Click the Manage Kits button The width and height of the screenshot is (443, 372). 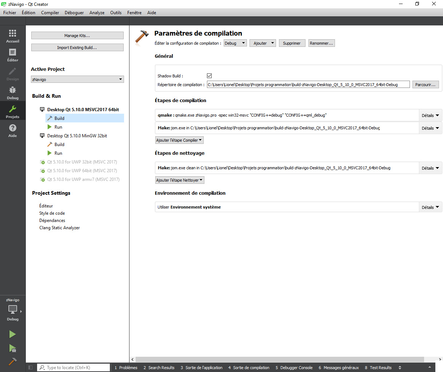(77, 36)
